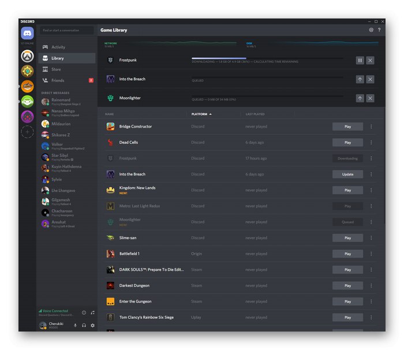Screen dimensions: 404x350
Task: Open more options for Dead Cells
Action: [x=371, y=143]
